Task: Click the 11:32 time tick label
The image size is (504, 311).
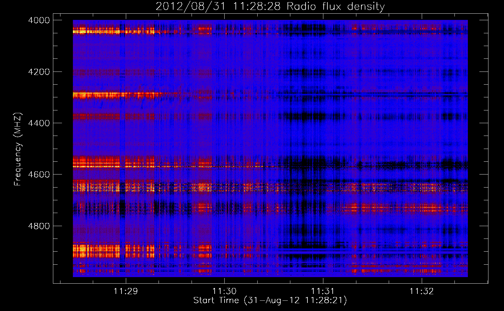Action: click(421, 291)
